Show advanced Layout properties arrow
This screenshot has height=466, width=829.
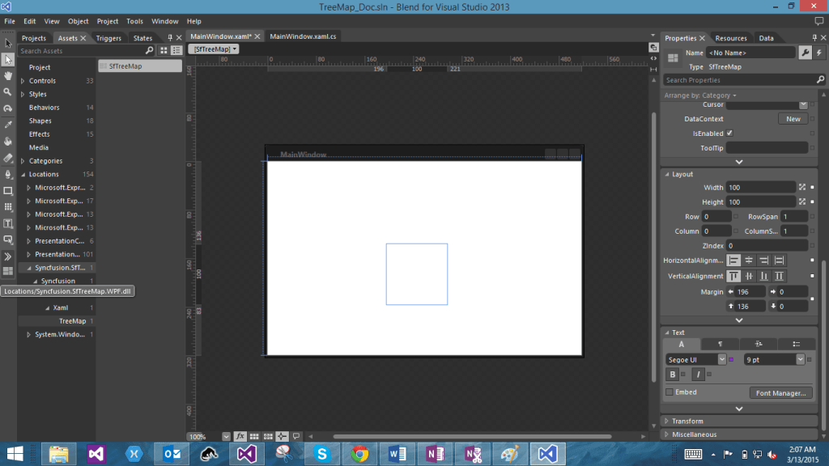point(739,320)
